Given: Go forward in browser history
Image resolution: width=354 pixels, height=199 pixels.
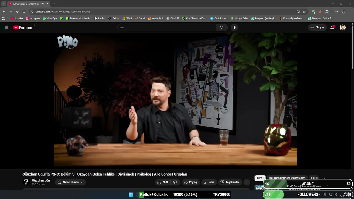Looking at the screenshot, I should pyautogui.click(x=11, y=12).
